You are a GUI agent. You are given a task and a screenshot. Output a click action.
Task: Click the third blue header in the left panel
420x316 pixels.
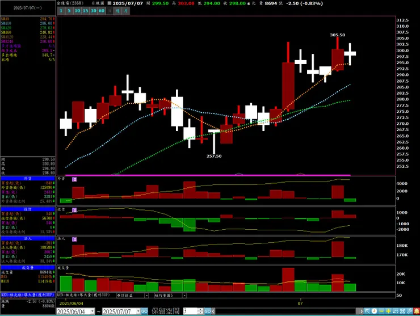point(28,239)
